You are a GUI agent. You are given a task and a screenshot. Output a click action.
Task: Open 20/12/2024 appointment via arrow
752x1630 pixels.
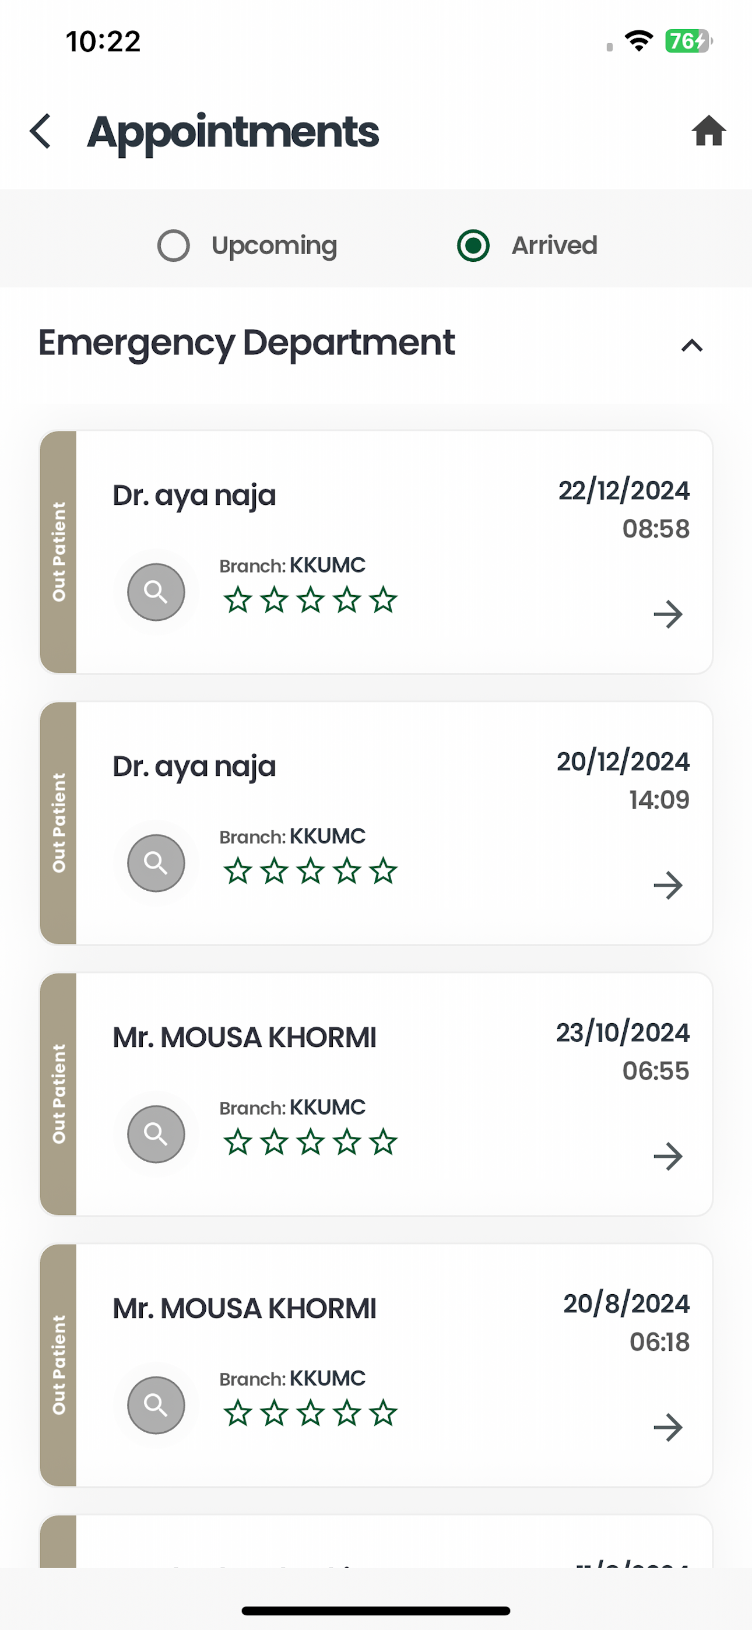pyautogui.click(x=668, y=885)
